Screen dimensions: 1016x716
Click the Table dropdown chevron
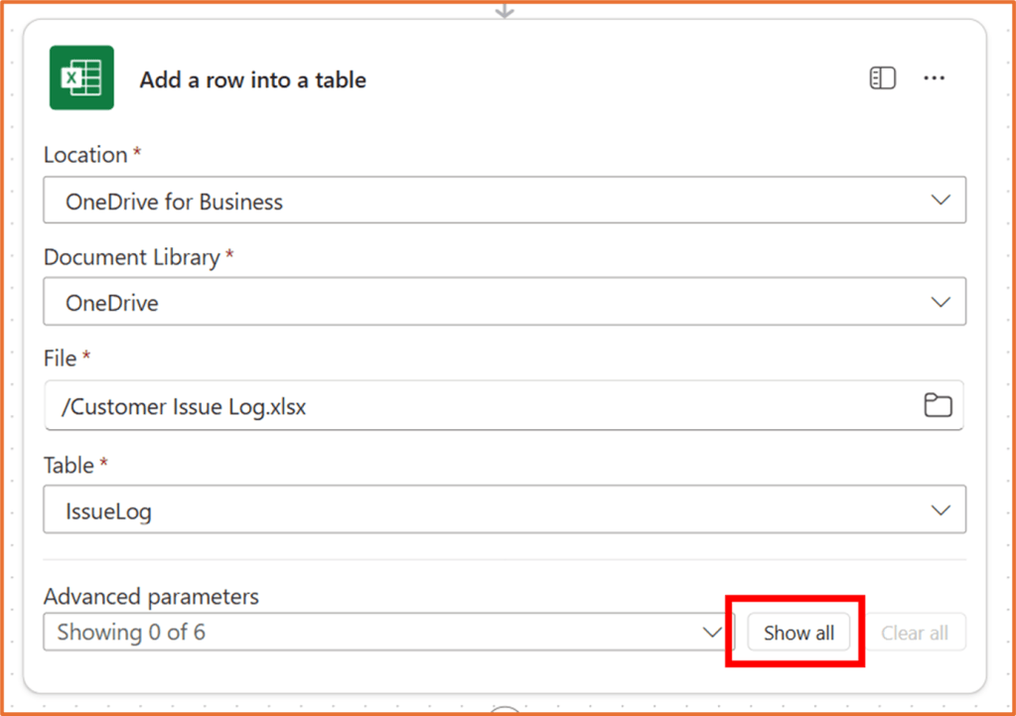942,508
